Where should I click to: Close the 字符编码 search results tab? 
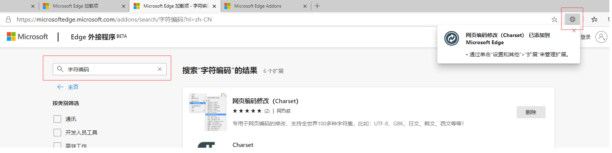(215, 6)
